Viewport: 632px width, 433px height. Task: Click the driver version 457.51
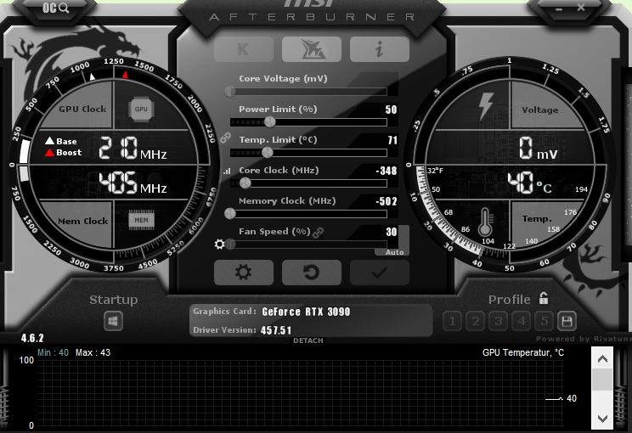click(276, 330)
